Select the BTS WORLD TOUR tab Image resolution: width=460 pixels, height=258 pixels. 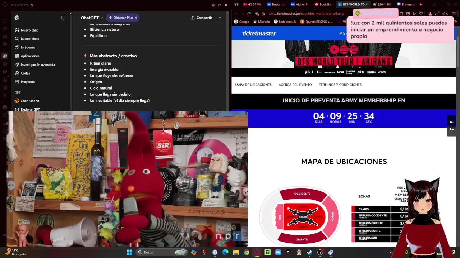[353, 4]
